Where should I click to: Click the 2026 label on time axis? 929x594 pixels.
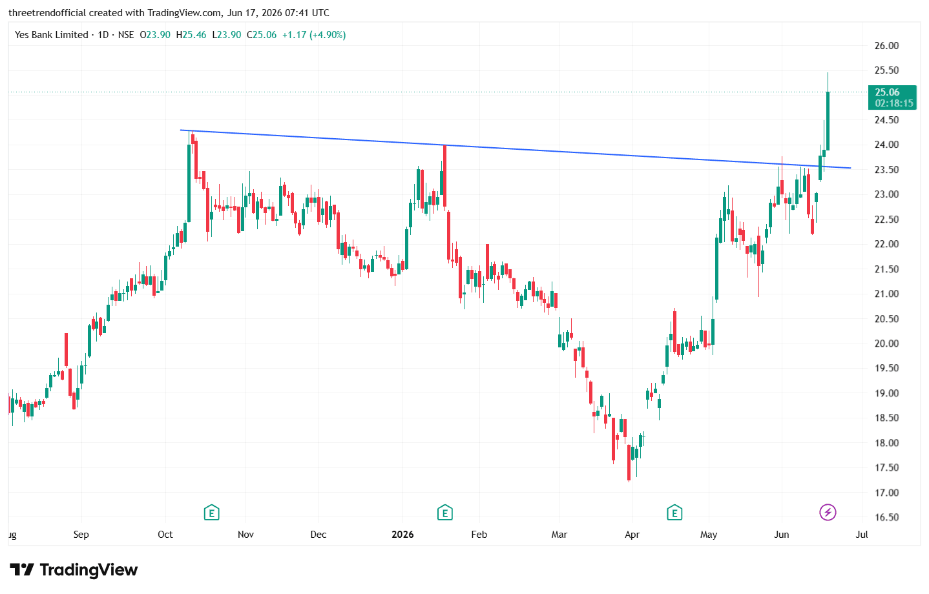click(403, 535)
